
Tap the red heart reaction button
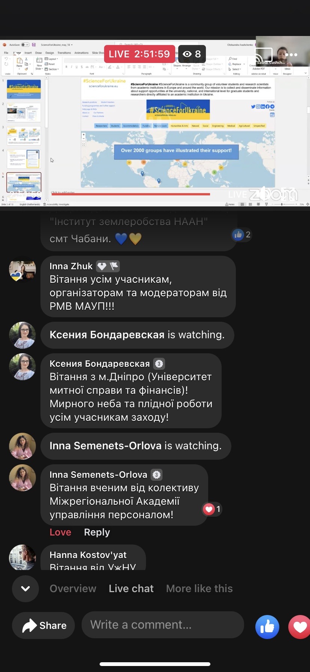(x=299, y=626)
